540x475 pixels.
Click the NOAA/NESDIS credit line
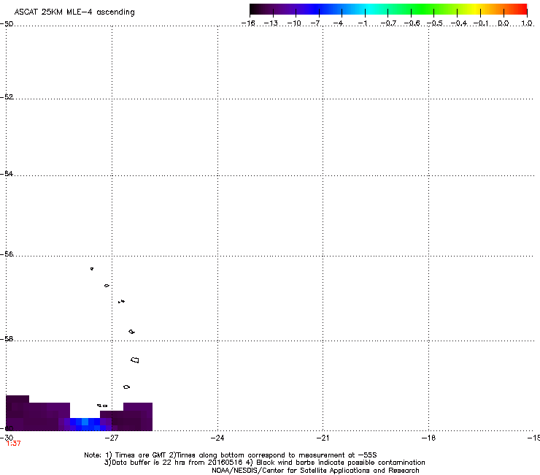pyautogui.click(x=315, y=471)
